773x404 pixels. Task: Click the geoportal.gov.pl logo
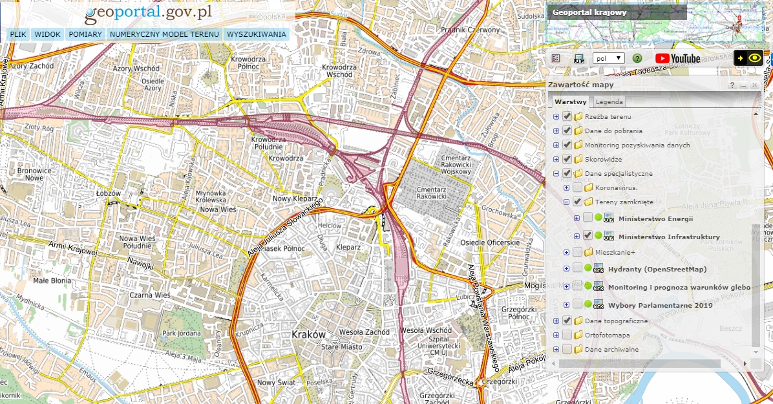(x=148, y=14)
